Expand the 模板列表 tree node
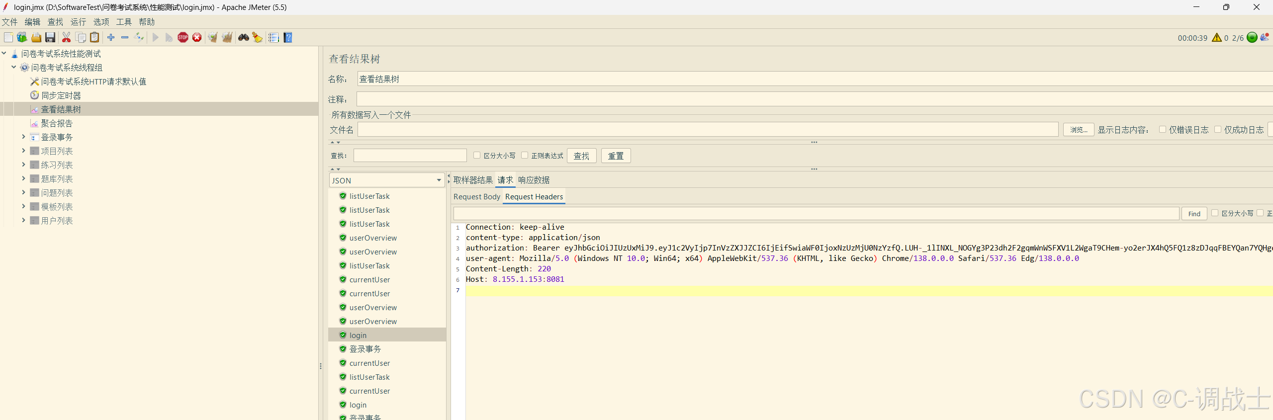This screenshot has height=420, width=1273. 23,206
